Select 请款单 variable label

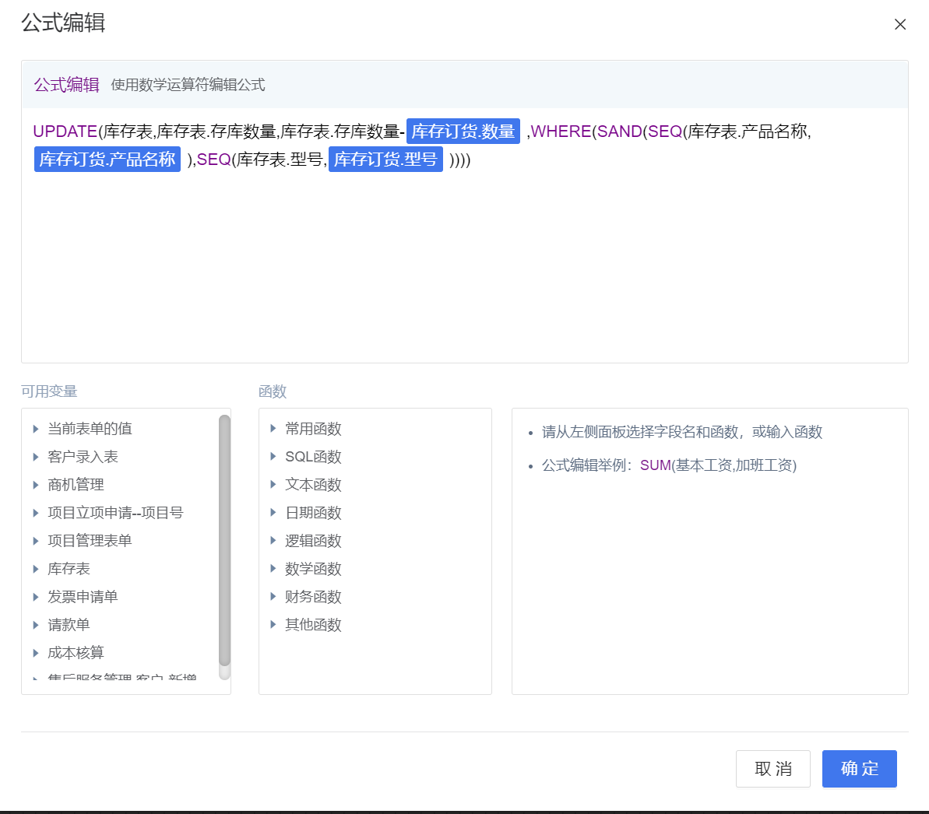pos(69,625)
